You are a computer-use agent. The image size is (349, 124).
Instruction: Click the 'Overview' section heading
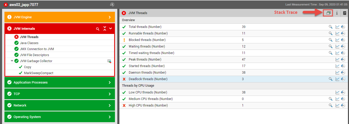pos(129,20)
